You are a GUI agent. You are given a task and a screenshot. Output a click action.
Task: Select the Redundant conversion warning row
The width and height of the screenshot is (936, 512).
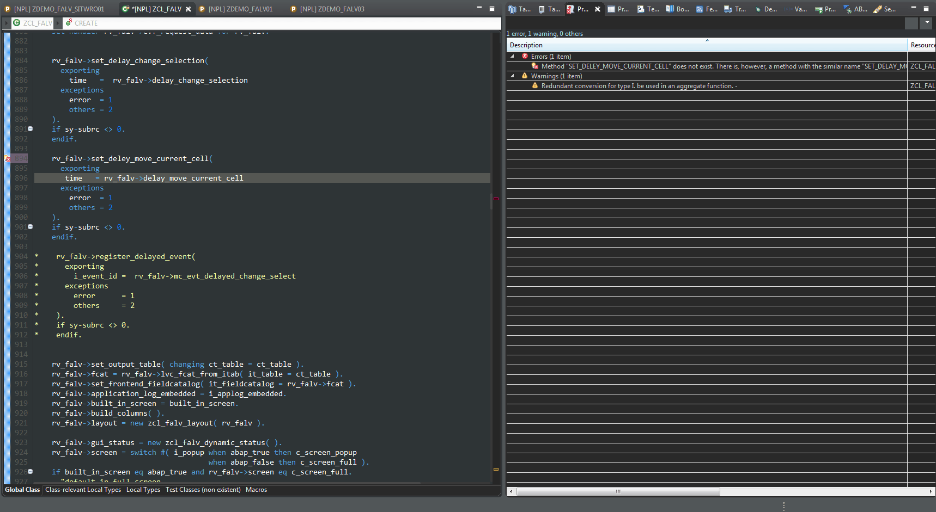[x=637, y=85]
